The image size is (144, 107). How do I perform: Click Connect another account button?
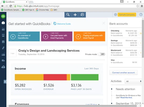[124, 72]
